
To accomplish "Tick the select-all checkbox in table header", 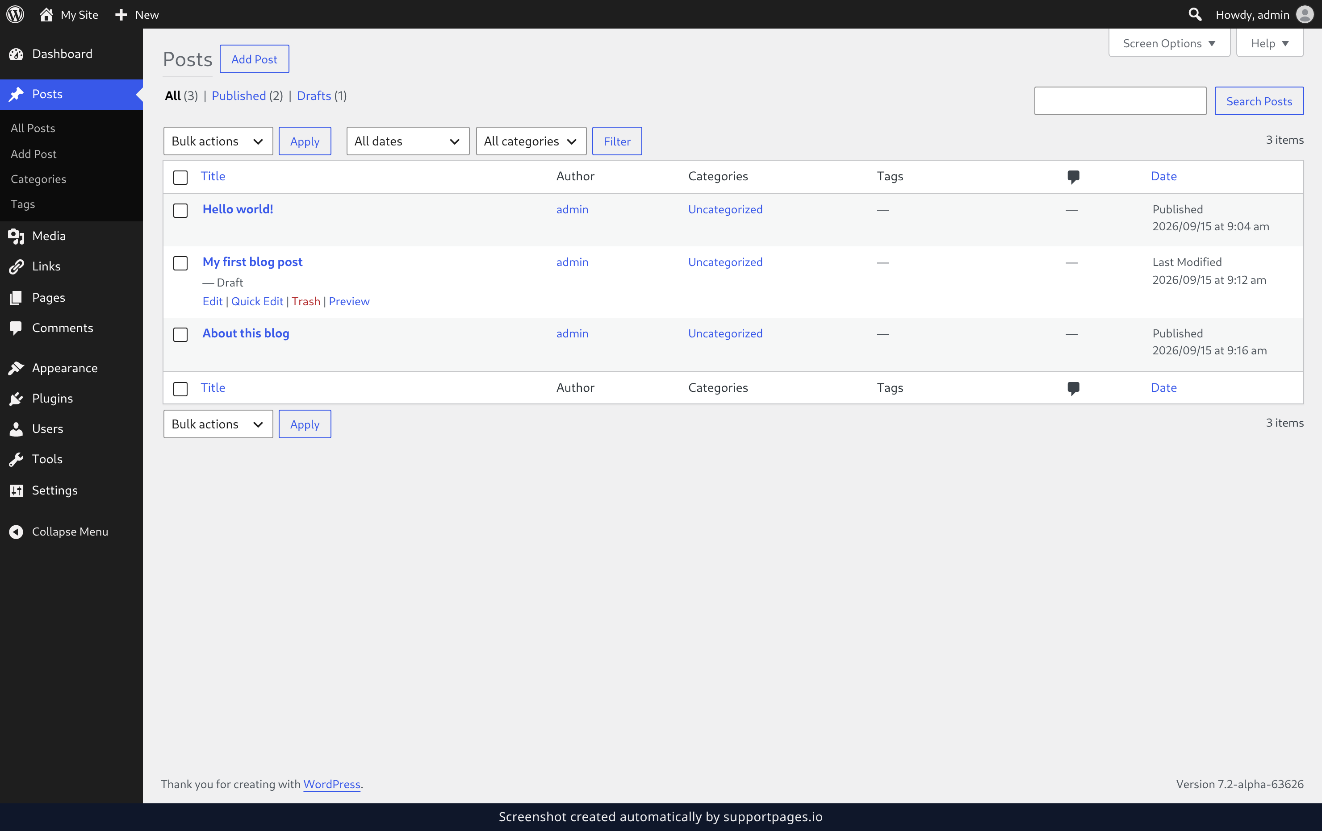I will point(180,177).
